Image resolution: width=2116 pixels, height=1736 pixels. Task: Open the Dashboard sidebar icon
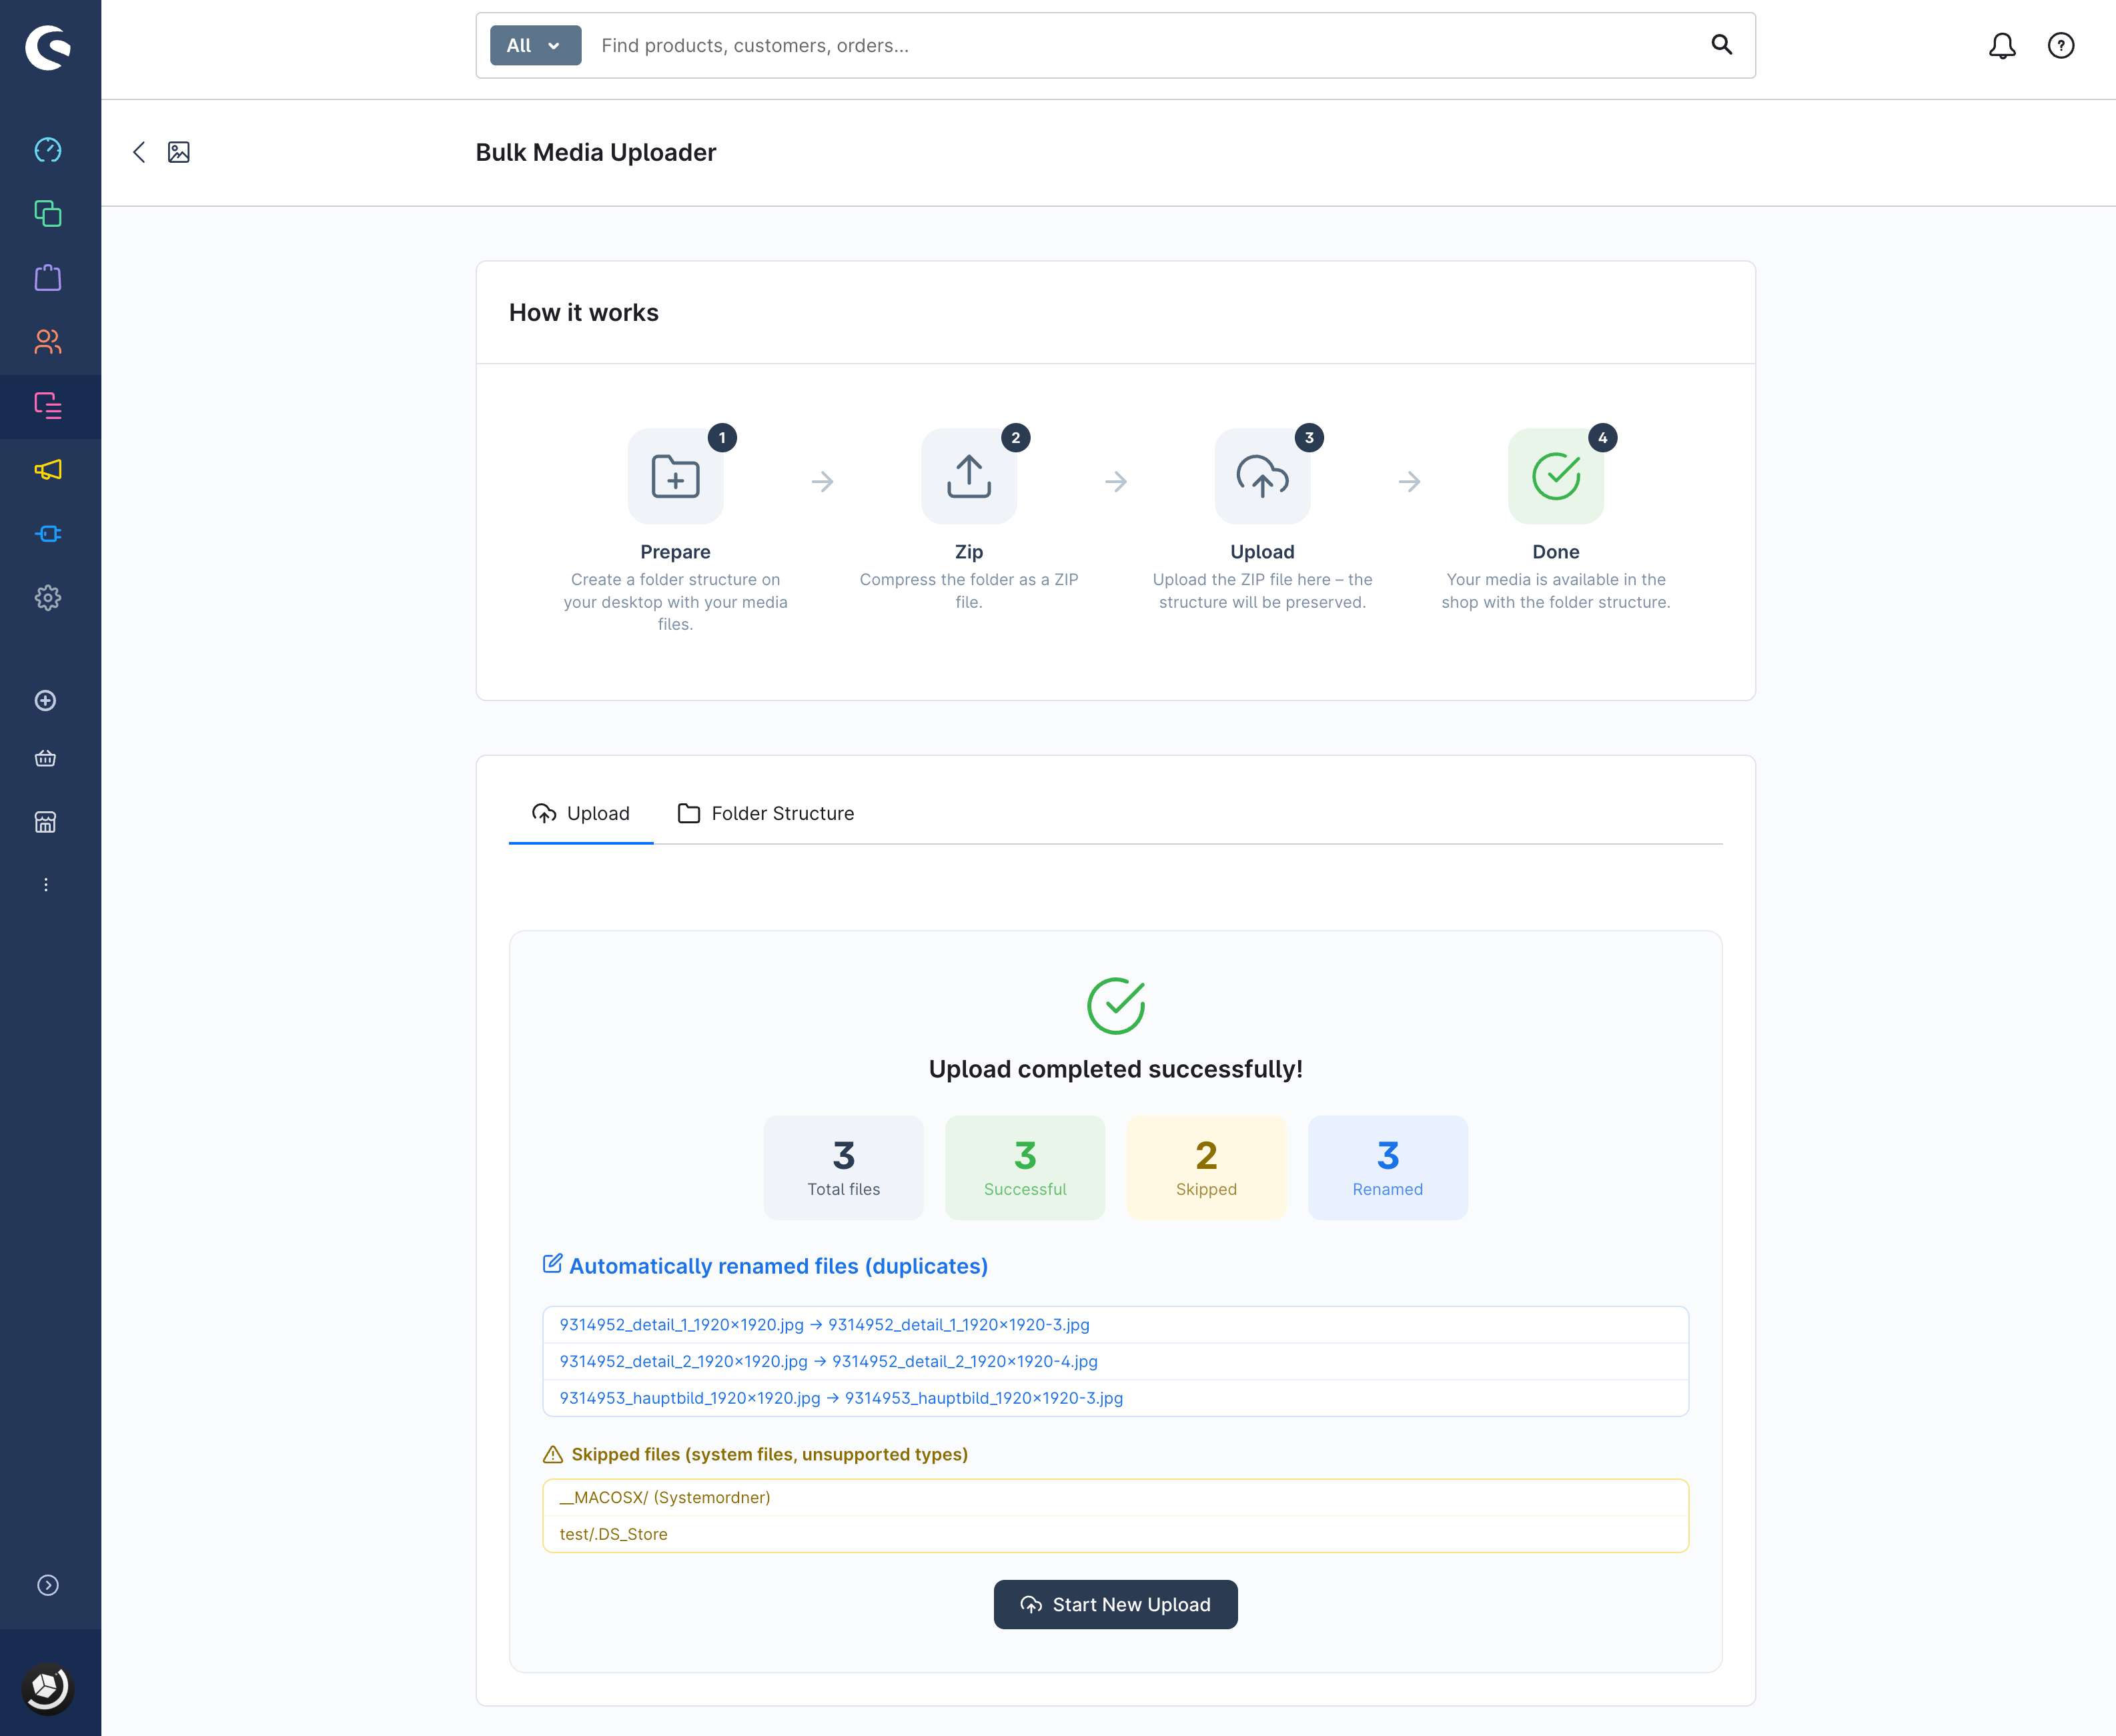[x=48, y=150]
